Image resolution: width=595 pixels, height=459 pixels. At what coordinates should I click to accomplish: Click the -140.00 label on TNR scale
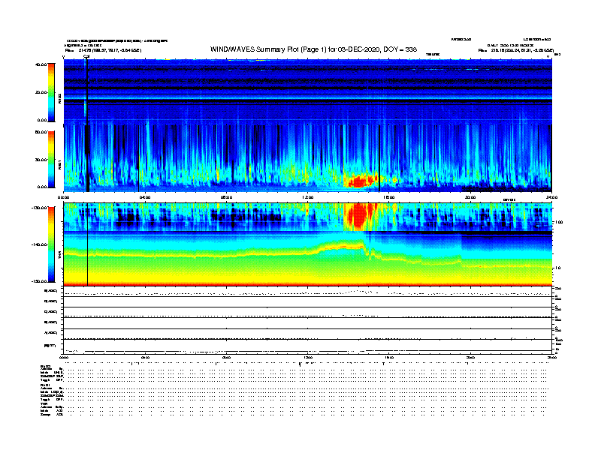[39, 244]
